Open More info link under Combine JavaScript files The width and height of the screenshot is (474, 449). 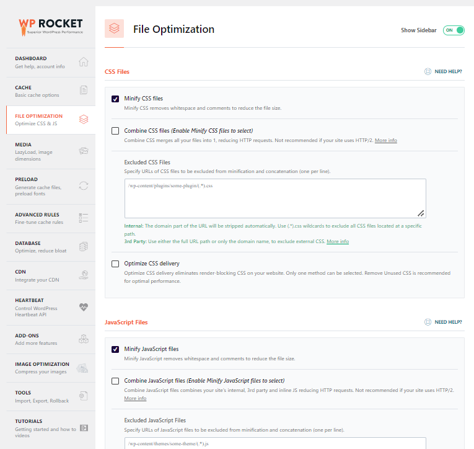point(135,398)
